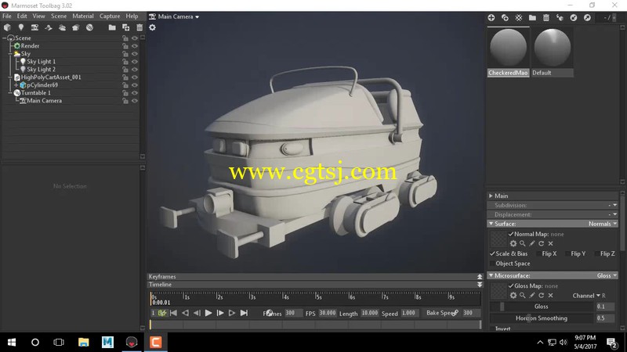The height and width of the screenshot is (352, 627).
Task: Click the checkered material toolbar icon
Action: tap(519, 17)
